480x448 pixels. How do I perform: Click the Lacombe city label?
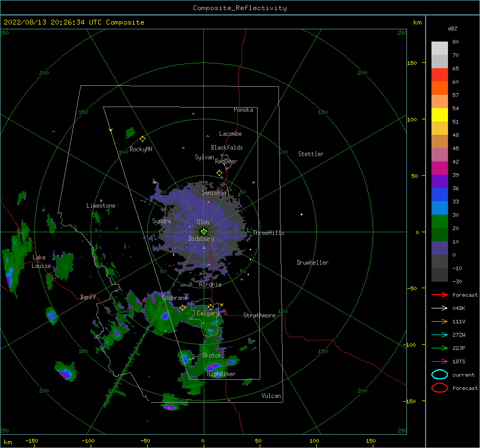tap(230, 134)
